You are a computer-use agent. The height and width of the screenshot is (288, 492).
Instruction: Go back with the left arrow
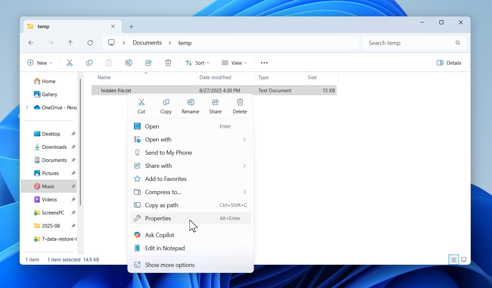(31, 43)
